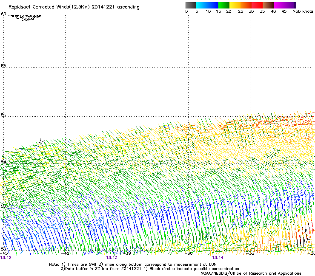Click the Rapidscat Corrected Winds title text
This screenshot has height=276, width=315.
tap(74, 7)
